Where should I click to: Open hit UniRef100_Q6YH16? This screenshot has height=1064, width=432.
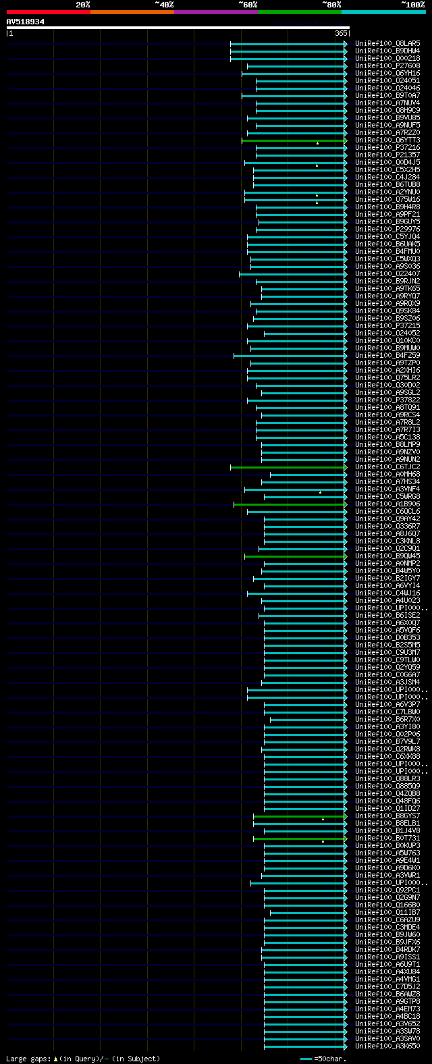pos(387,73)
